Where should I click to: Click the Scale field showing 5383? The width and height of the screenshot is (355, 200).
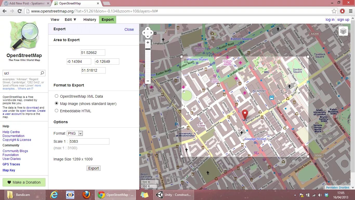[89, 141]
